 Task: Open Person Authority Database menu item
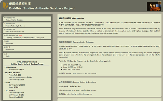click(27, 25)
